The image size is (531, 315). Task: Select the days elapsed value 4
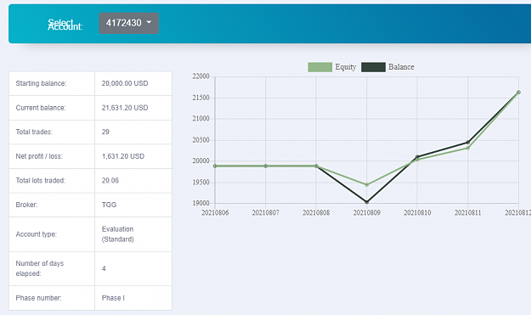click(104, 268)
